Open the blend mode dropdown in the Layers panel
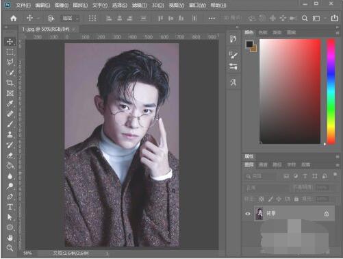343x259 pixels. (x=266, y=188)
